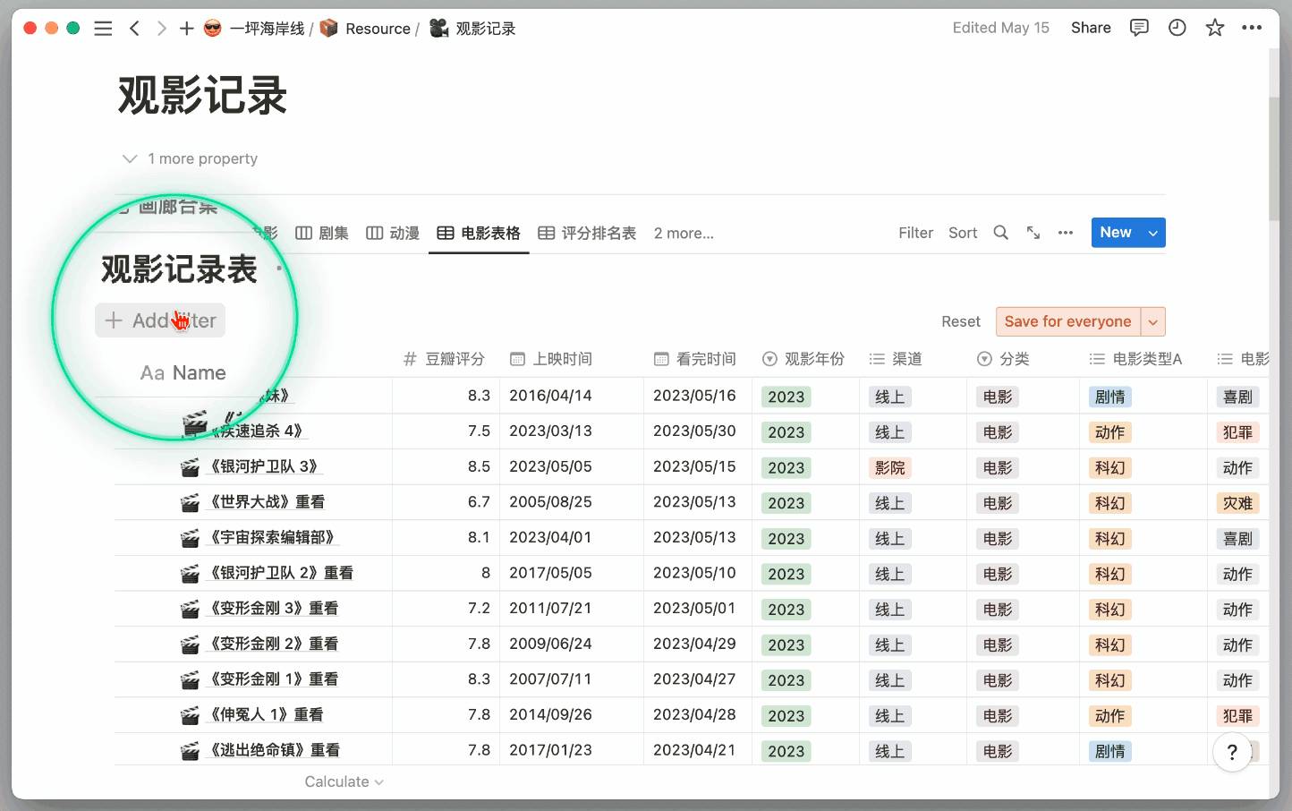This screenshot has width=1292, height=811.
Task: Favorite this page with the star icon
Action: (1214, 28)
